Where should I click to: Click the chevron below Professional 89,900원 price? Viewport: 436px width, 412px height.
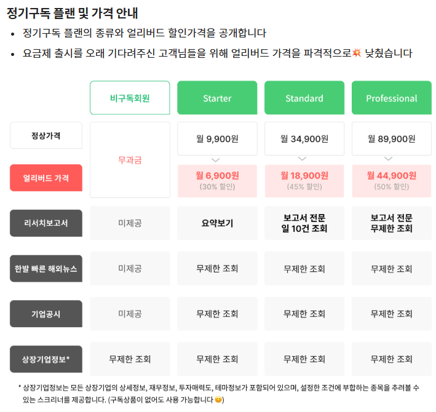click(389, 159)
